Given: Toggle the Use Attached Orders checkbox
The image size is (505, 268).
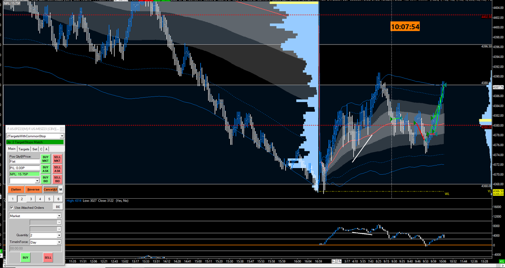Looking at the screenshot, I should 11,208.
